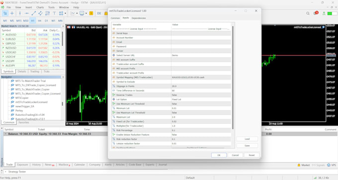Switch to Dependencies tab in dialog
Screen dimensions: 338x180
[x=139, y=18]
